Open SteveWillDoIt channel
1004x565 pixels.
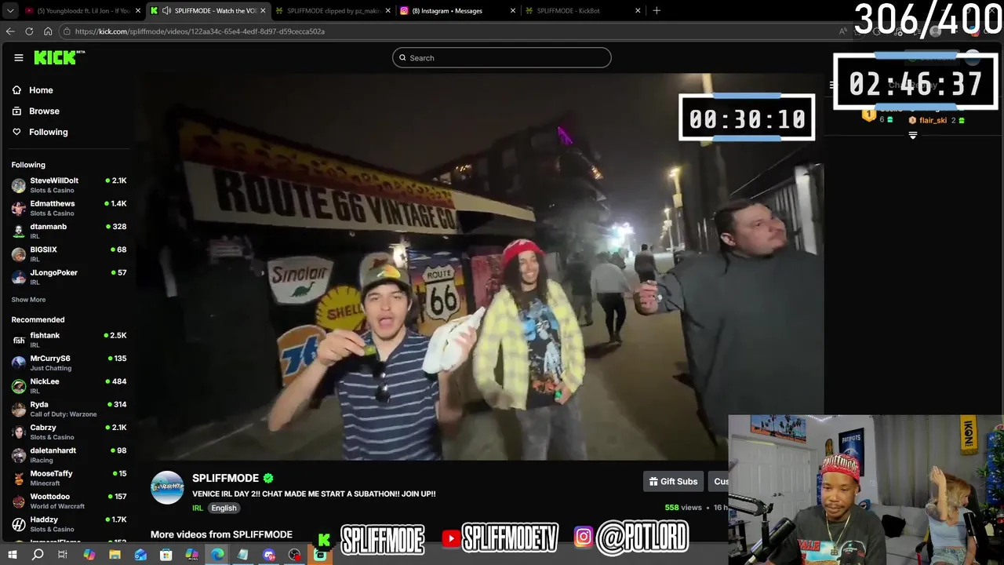[69, 185]
